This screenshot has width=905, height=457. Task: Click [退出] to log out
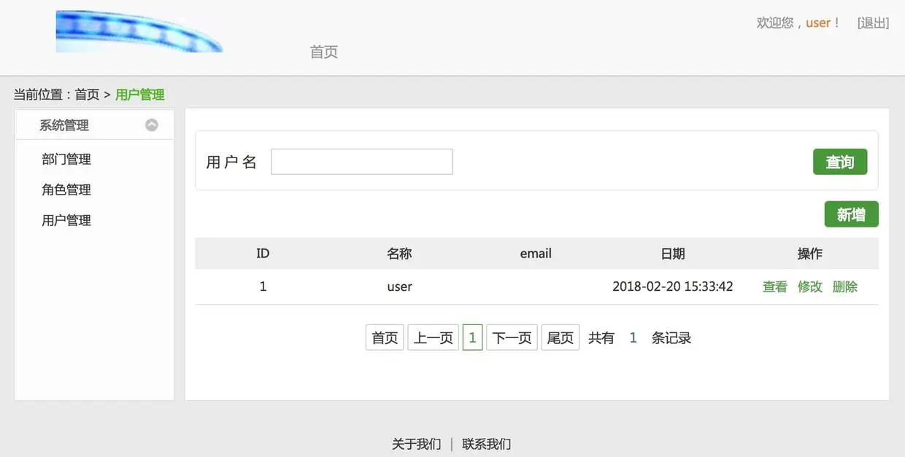coord(873,21)
